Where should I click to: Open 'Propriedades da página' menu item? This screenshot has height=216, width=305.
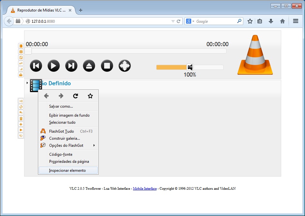point(68,162)
